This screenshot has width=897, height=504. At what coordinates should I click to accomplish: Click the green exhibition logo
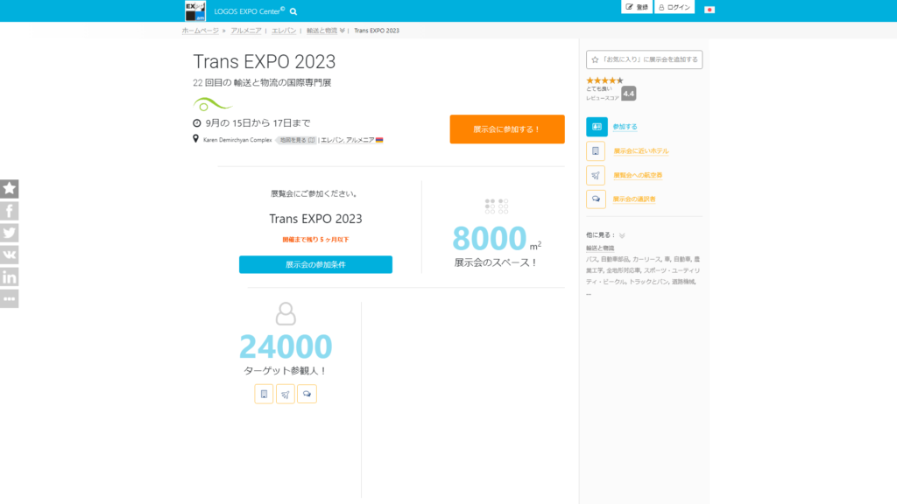coord(212,104)
